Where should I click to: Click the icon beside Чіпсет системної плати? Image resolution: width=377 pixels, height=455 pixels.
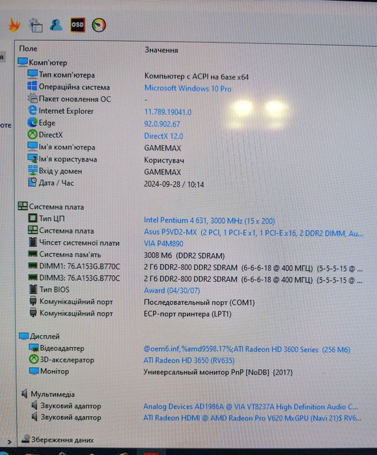[x=33, y=242]
